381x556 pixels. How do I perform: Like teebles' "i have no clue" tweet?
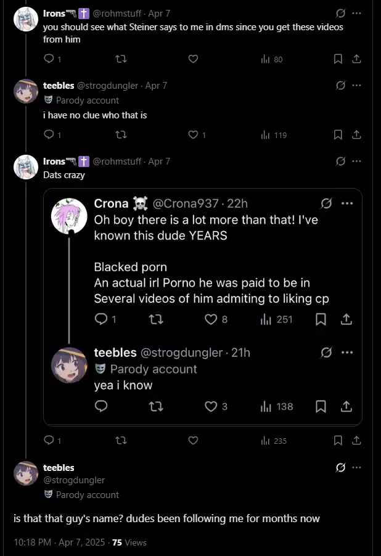194,135
